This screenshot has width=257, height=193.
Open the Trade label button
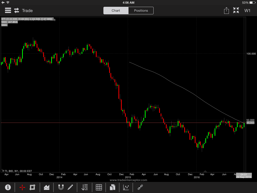[27, 11]
